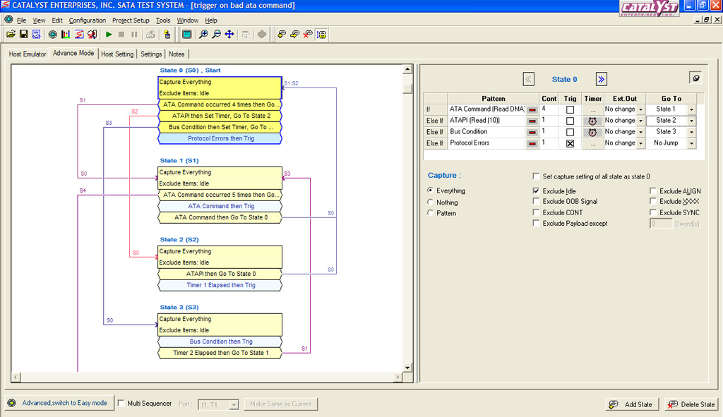Open the Configuration menu
The width and height of the screenshot is (723, 417).
[88, 20]
